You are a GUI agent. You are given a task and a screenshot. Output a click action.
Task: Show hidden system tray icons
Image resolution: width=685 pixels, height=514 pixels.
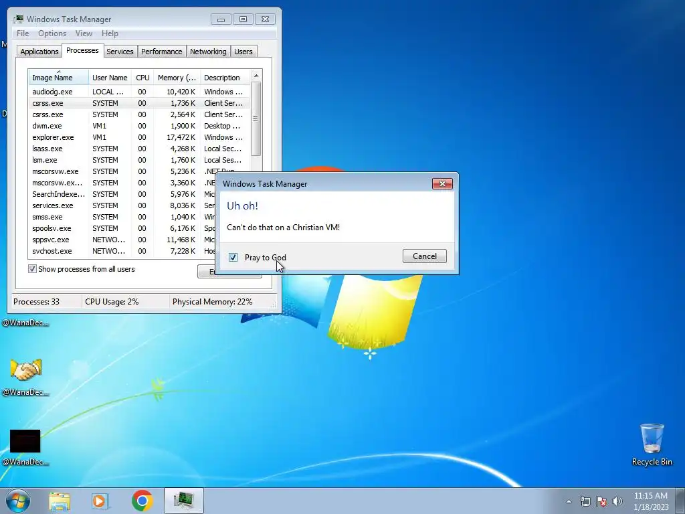[569, 501]
